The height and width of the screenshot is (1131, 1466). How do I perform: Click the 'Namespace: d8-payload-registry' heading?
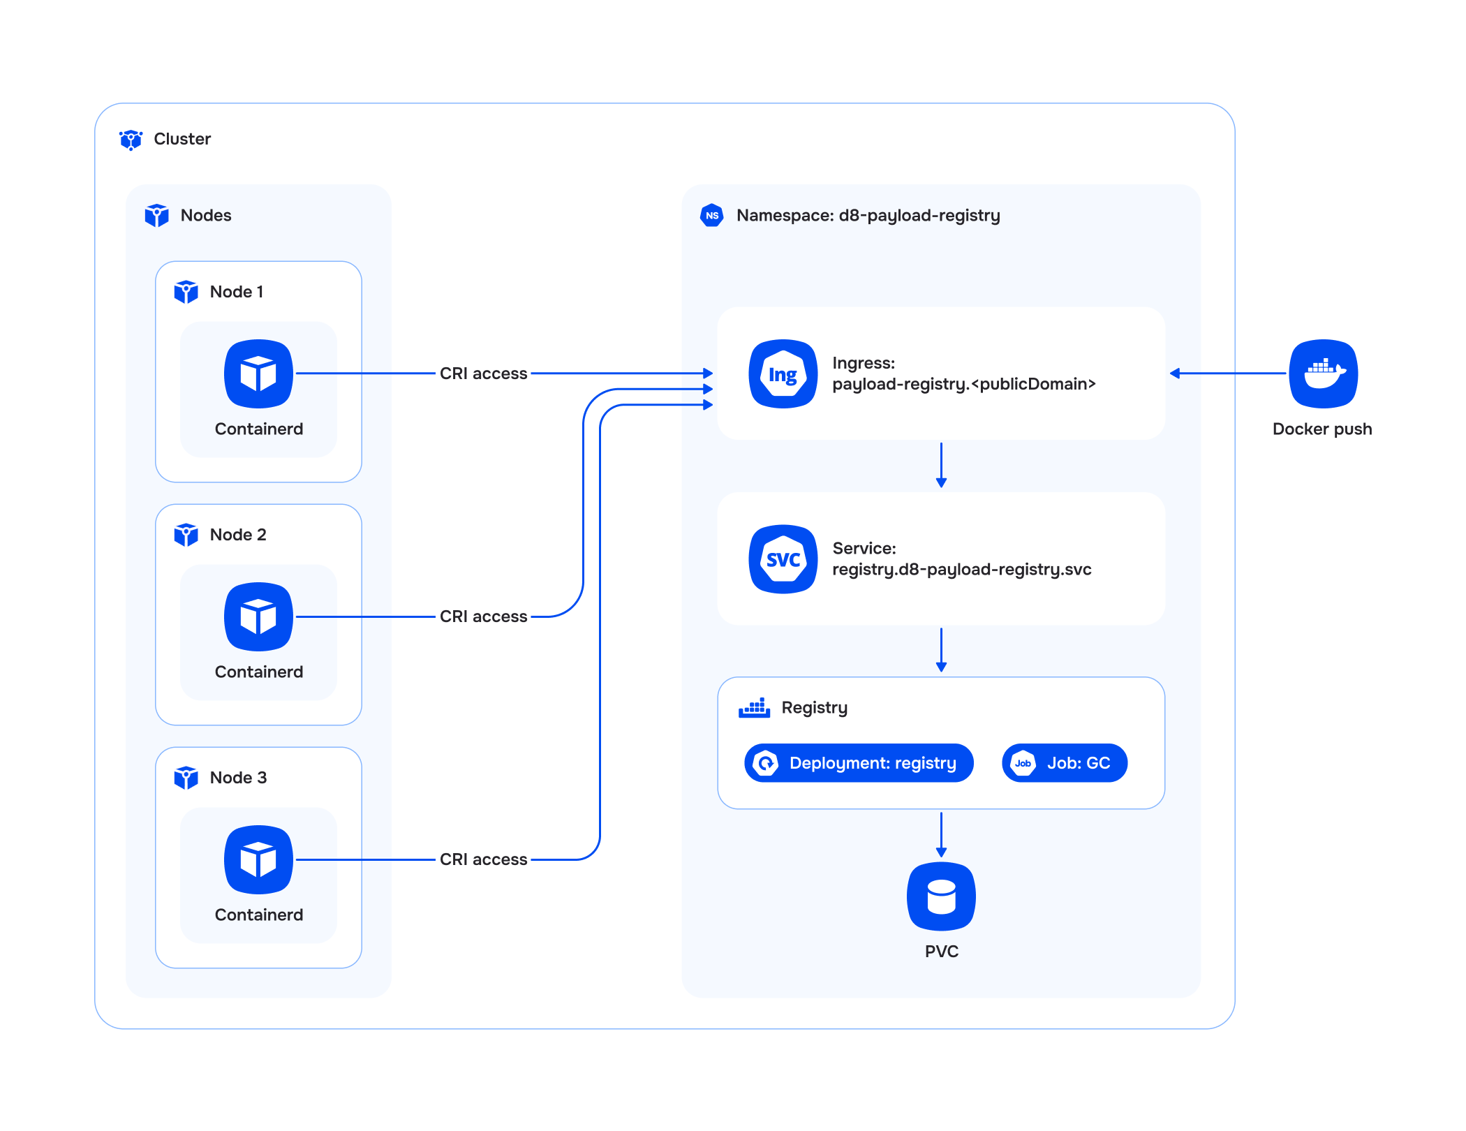click(x=868, y=216)
